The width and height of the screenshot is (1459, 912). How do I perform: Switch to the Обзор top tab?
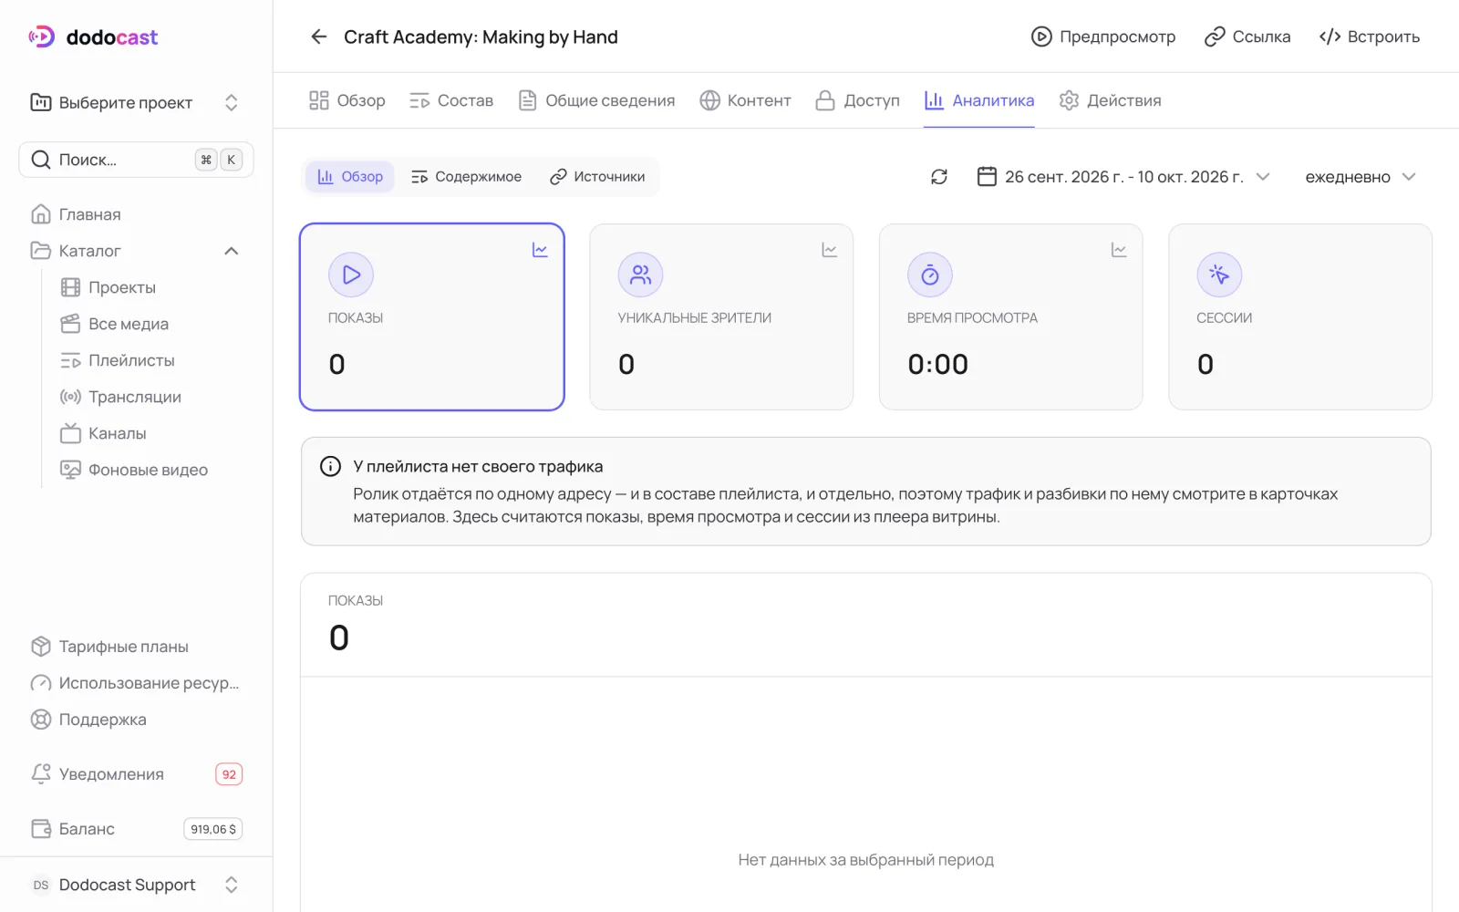[347, 100]
